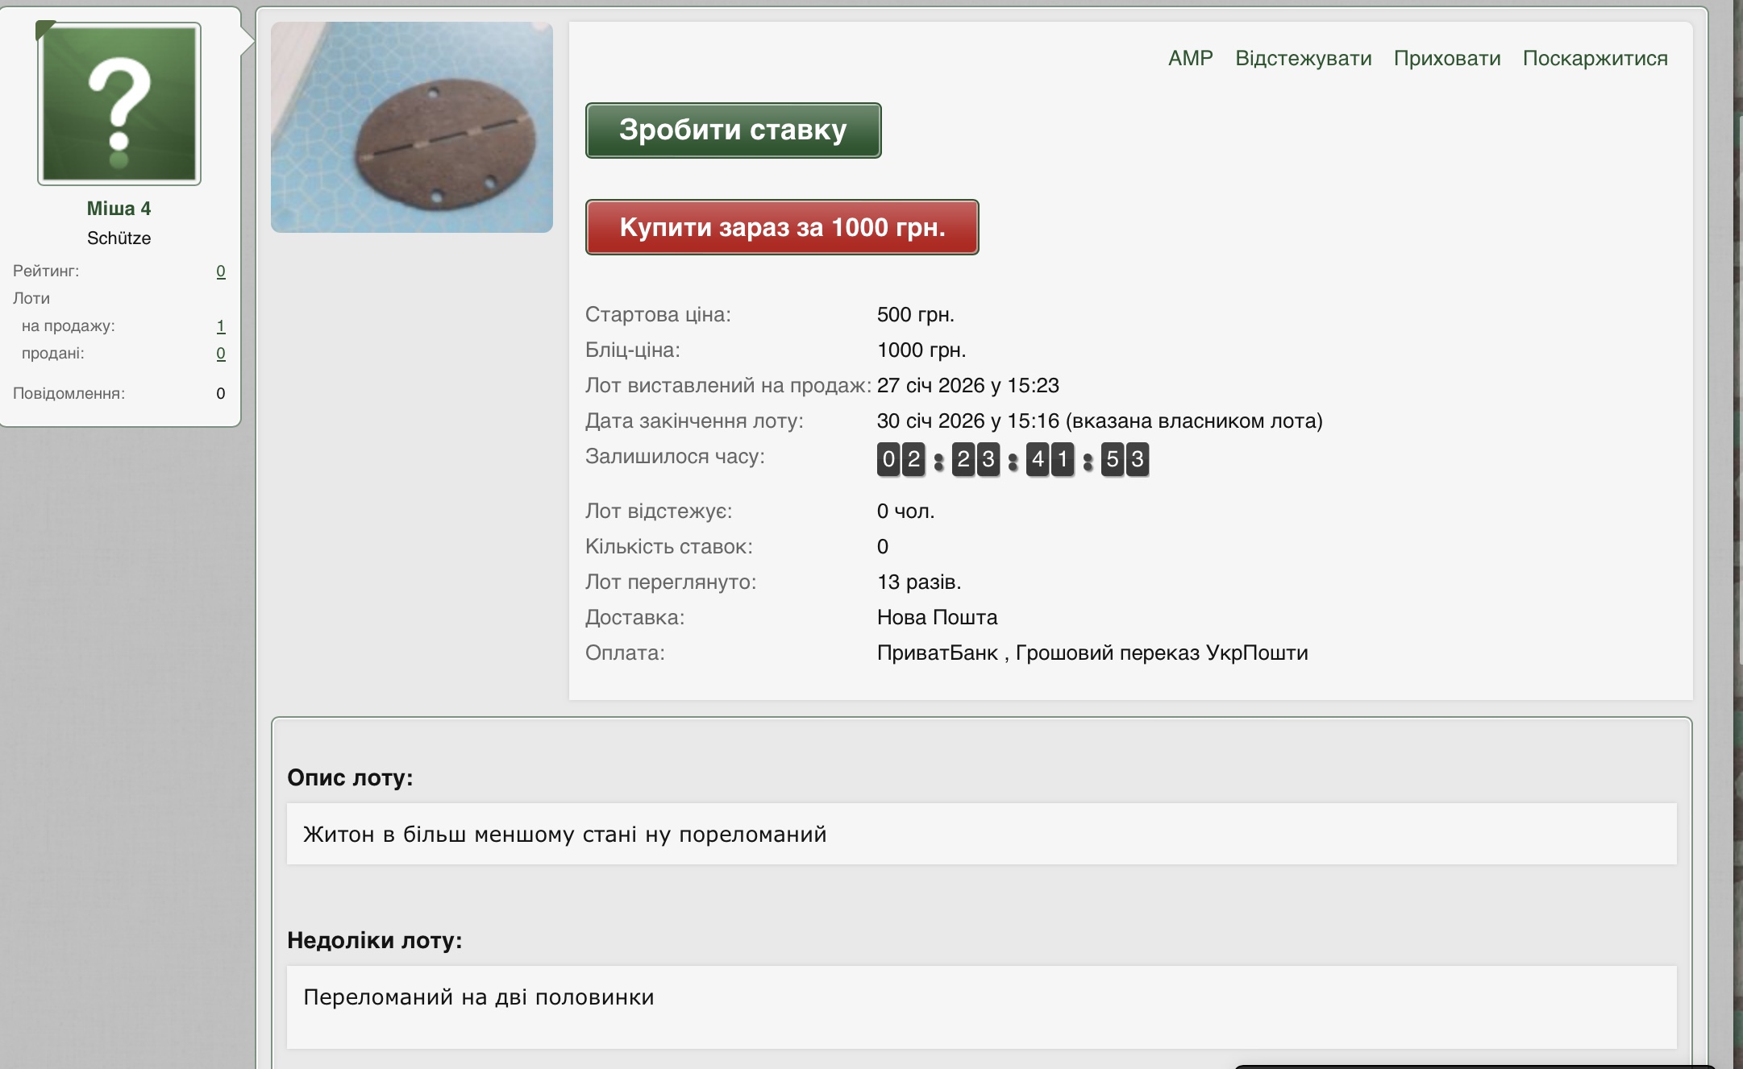
Task: Open the lot photo thumbnail
Action: click(411, 127)
